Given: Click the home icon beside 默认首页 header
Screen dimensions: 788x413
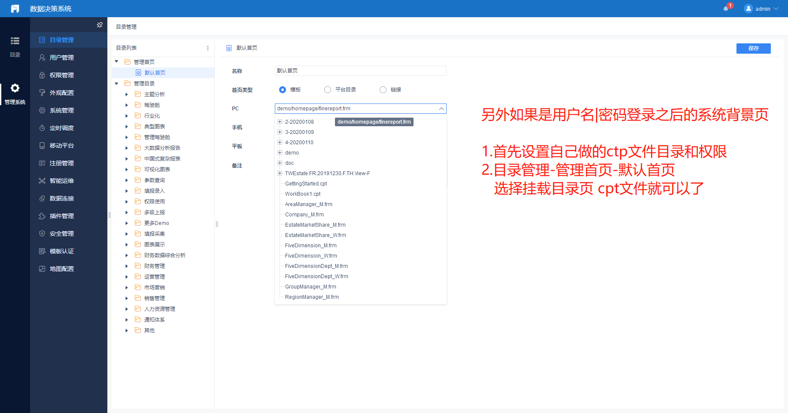Looking at the screenshot, I should [x=229, y=48].
